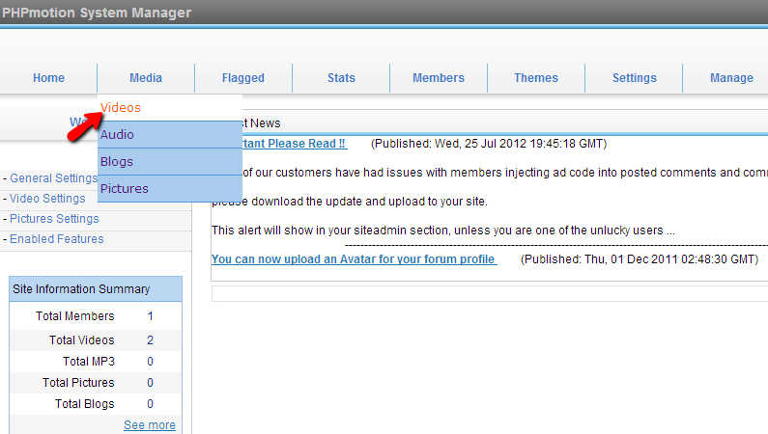768x434 pixels.
Task: Choose Blogs in the Media dropdown
Action: pyautogui.click(x=170, y=161)
